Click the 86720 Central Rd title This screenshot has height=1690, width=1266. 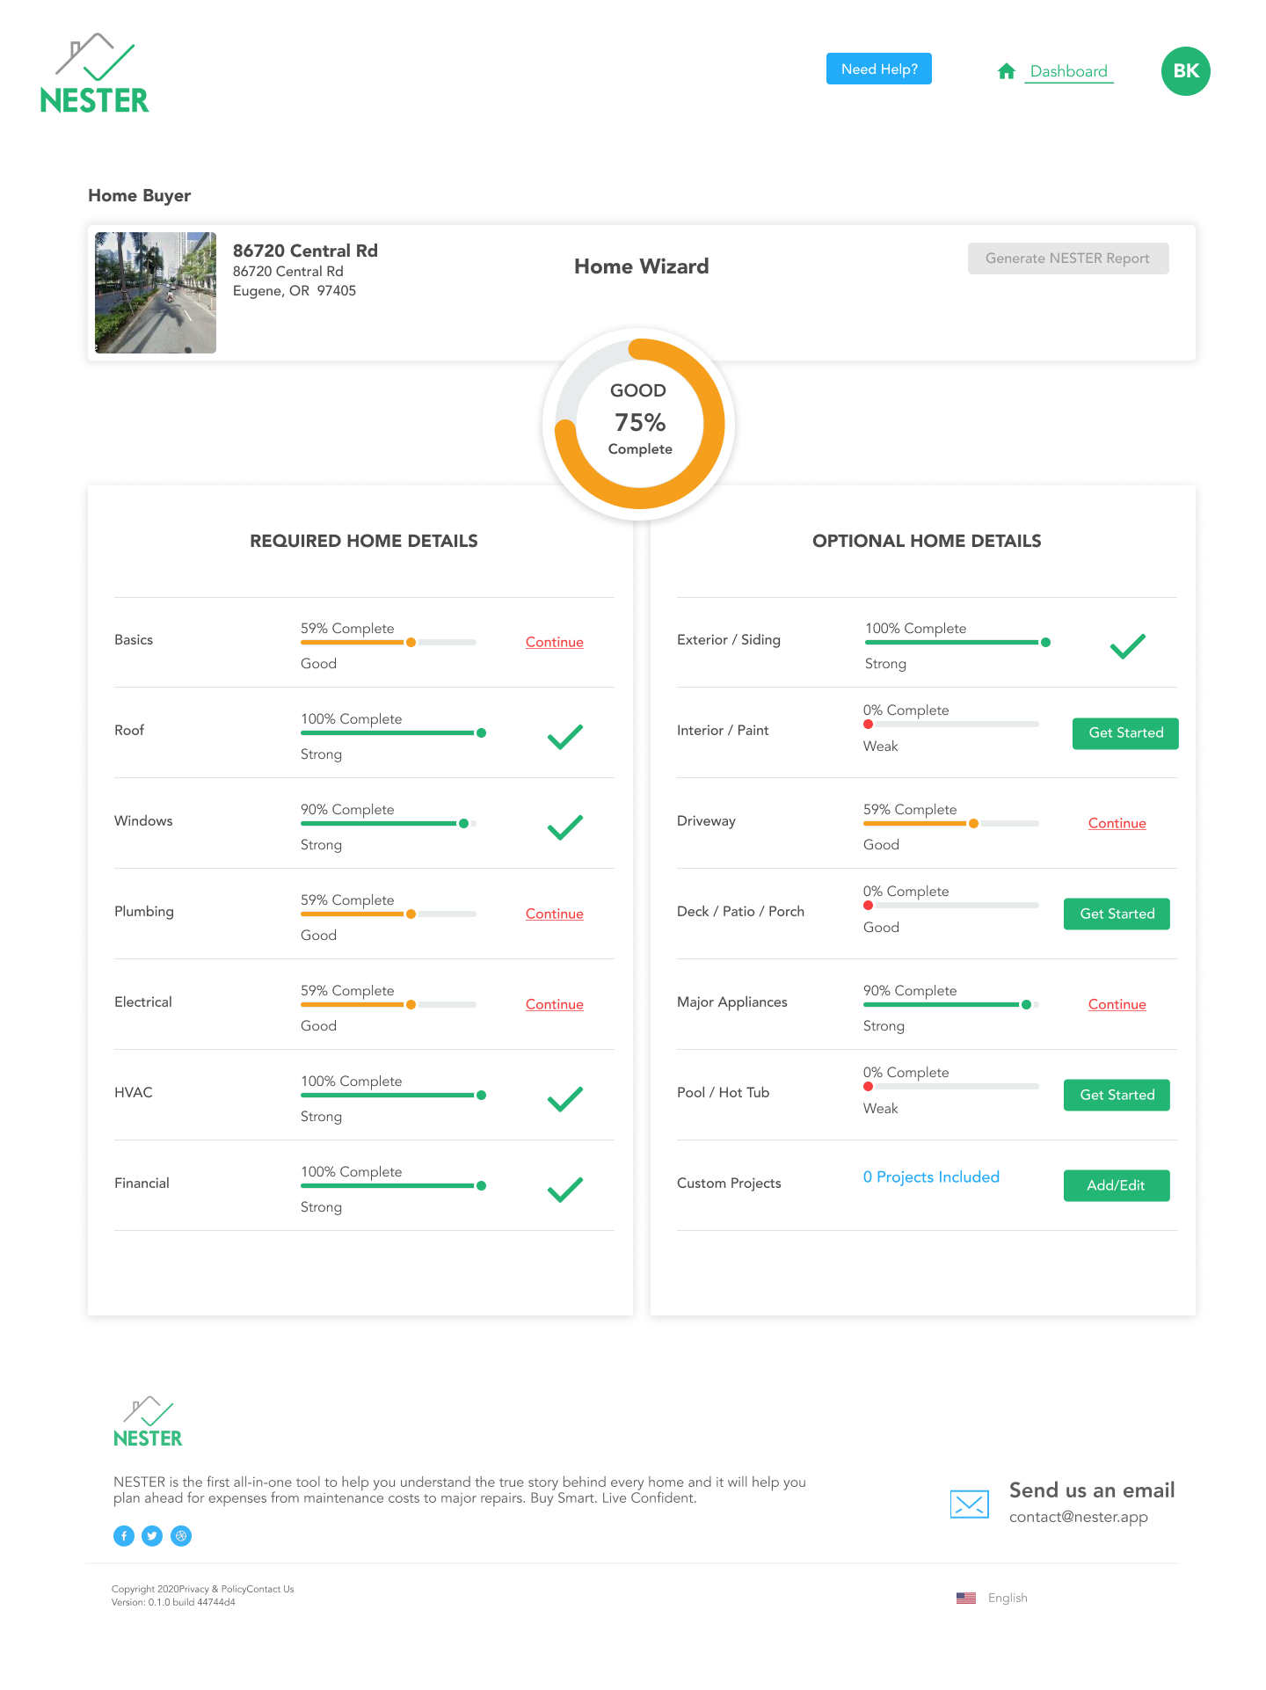click(305, 251)
